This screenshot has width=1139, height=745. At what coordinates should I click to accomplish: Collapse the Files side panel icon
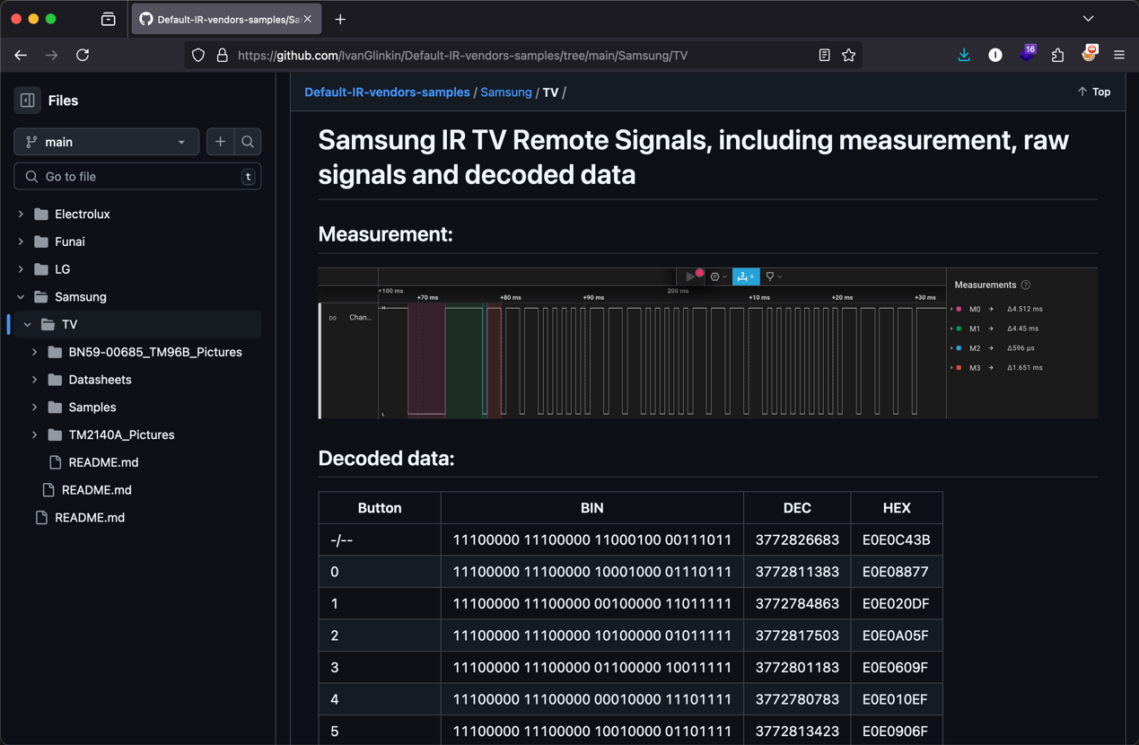click(x=28, y=101)
